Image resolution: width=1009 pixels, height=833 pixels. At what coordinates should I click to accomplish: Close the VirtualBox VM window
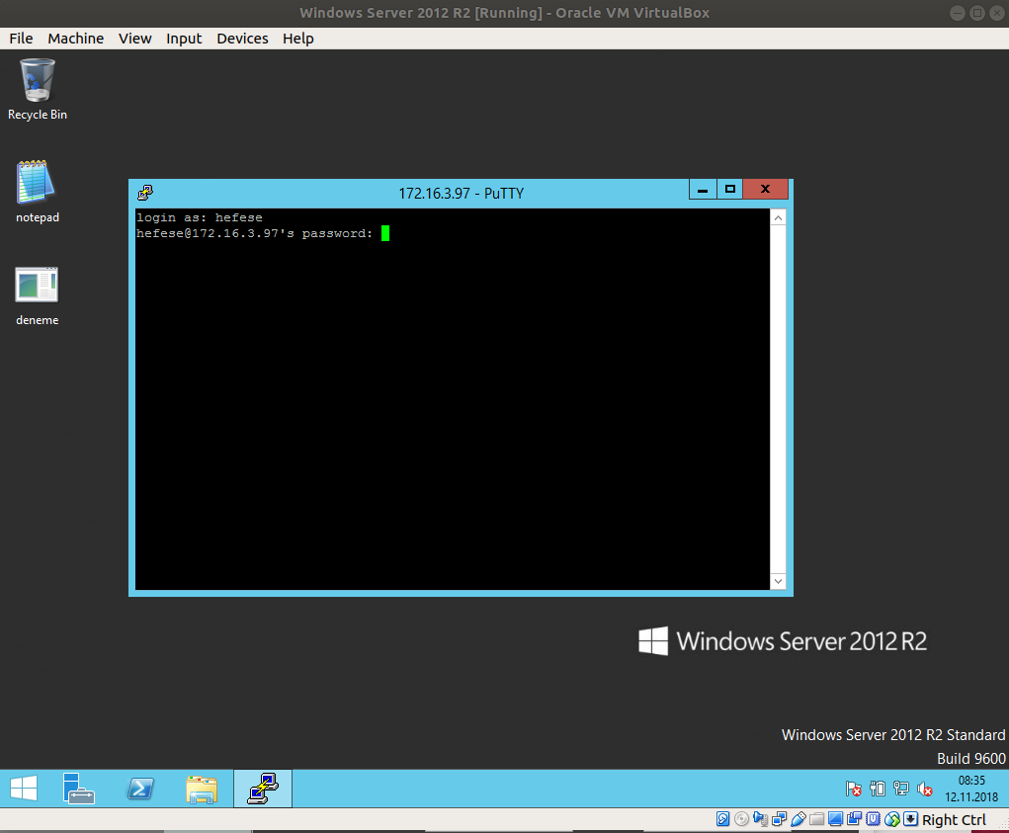pyautogui.click(x=996, y=13)
